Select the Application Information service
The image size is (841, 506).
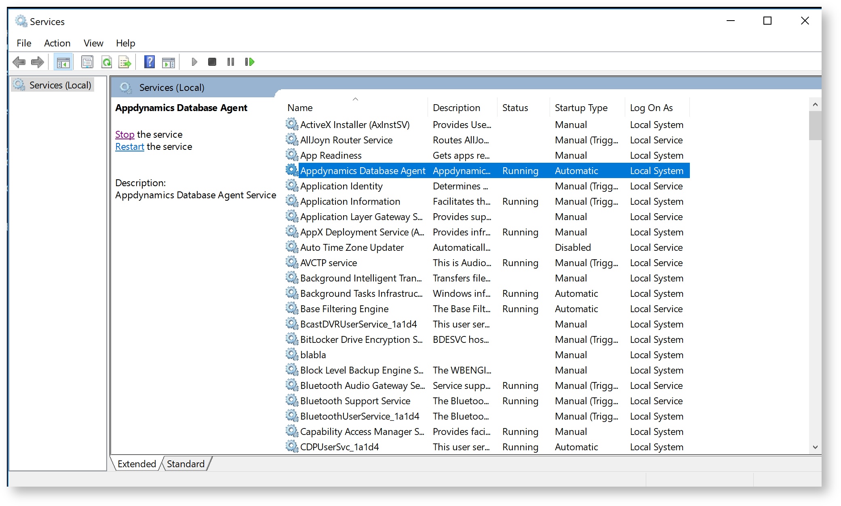point(487,202)
